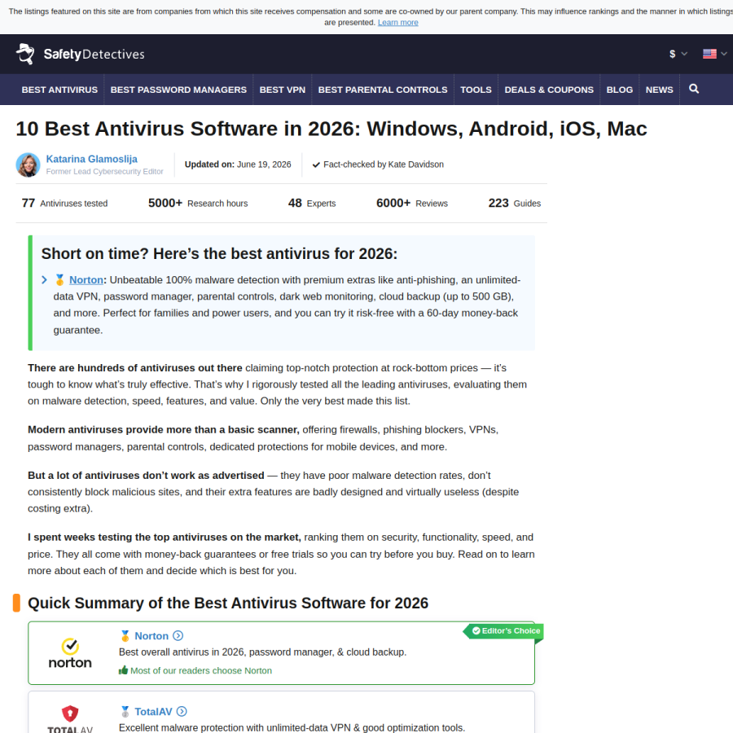Click the TotalAV shield logo
Image resolution: width=733 pixels, height=733 pixels.
coord(70,713)
